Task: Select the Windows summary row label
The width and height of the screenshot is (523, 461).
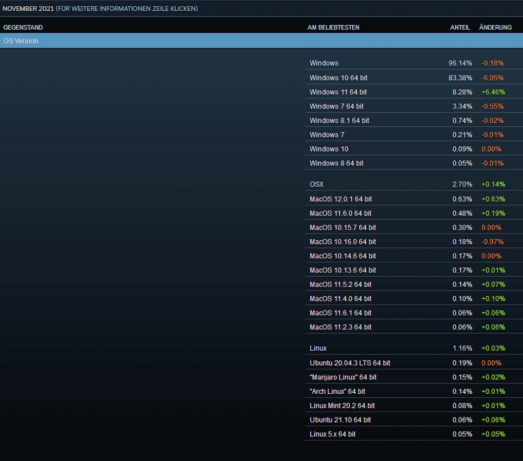Action: pyautogui.click(x=324, y=63)
